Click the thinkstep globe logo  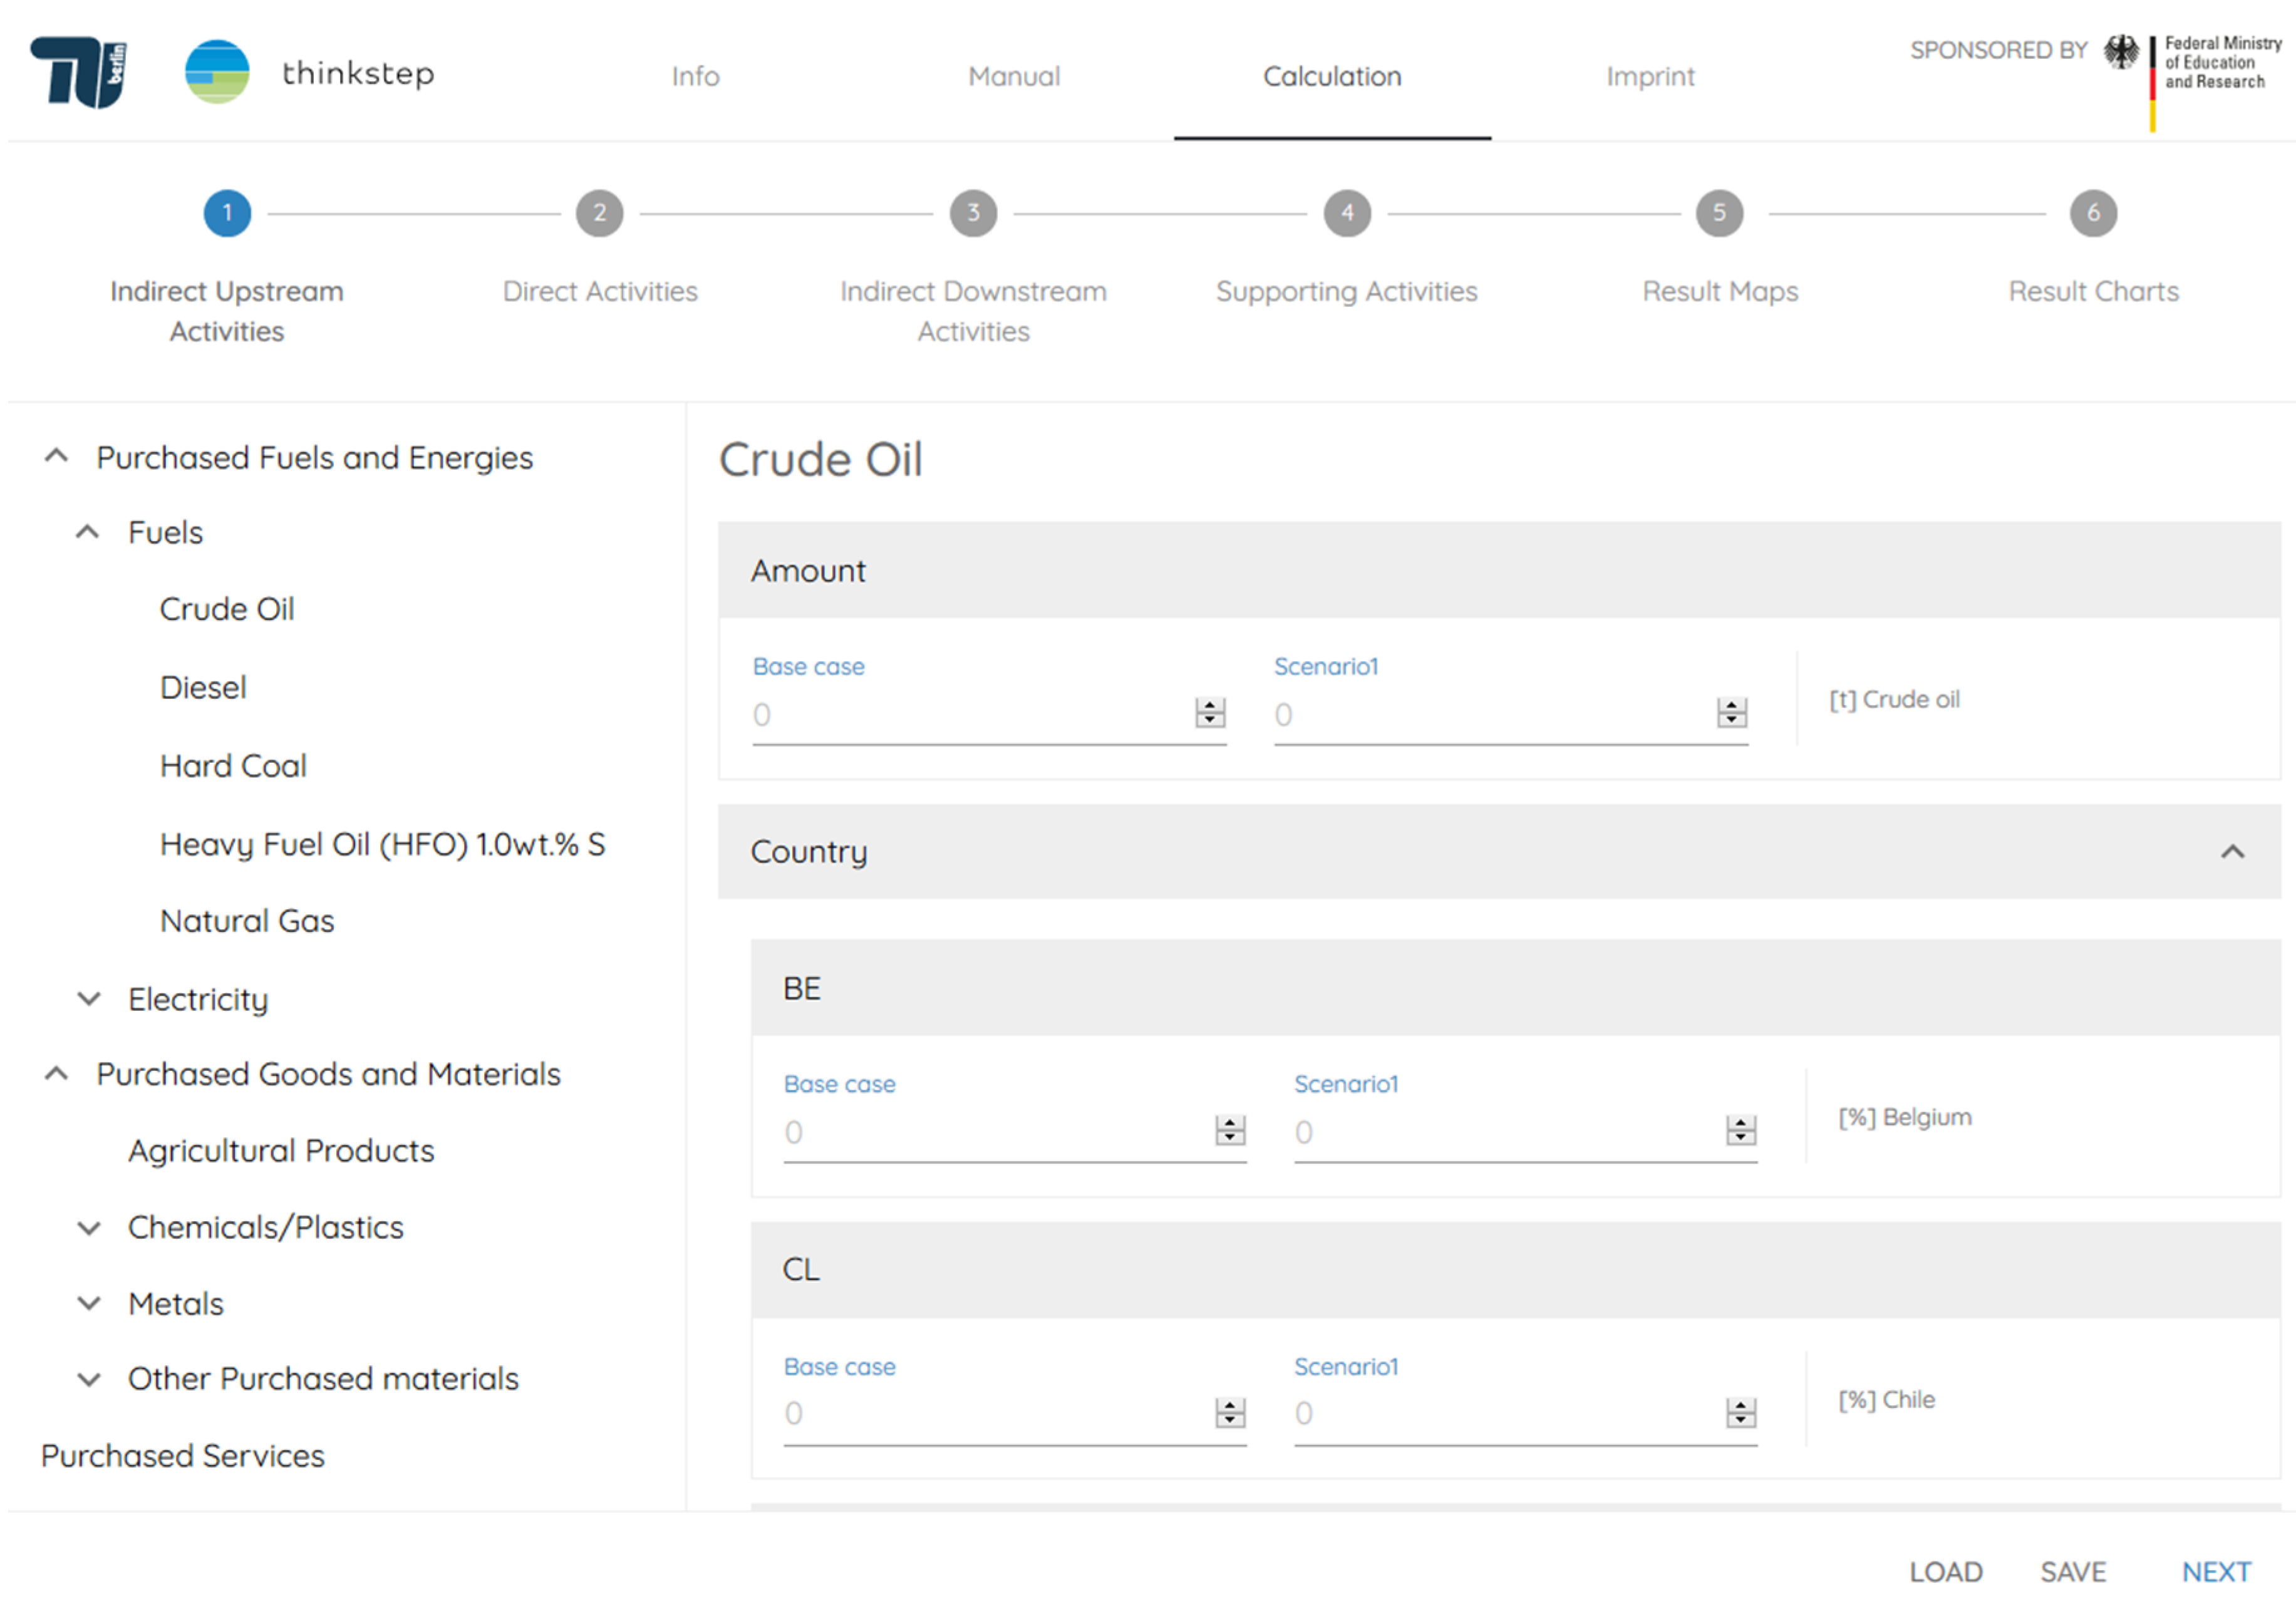217,72
